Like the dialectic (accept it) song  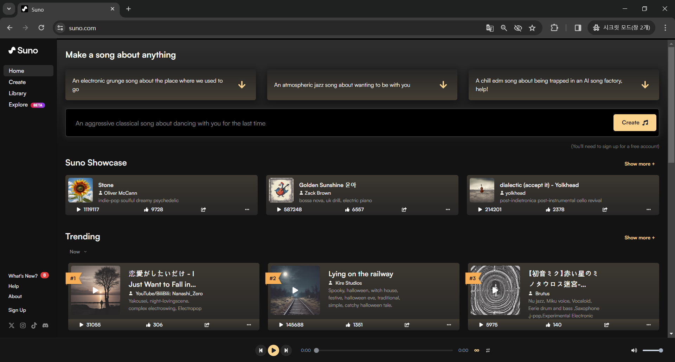pyautogui.click(x=548, y=209)
